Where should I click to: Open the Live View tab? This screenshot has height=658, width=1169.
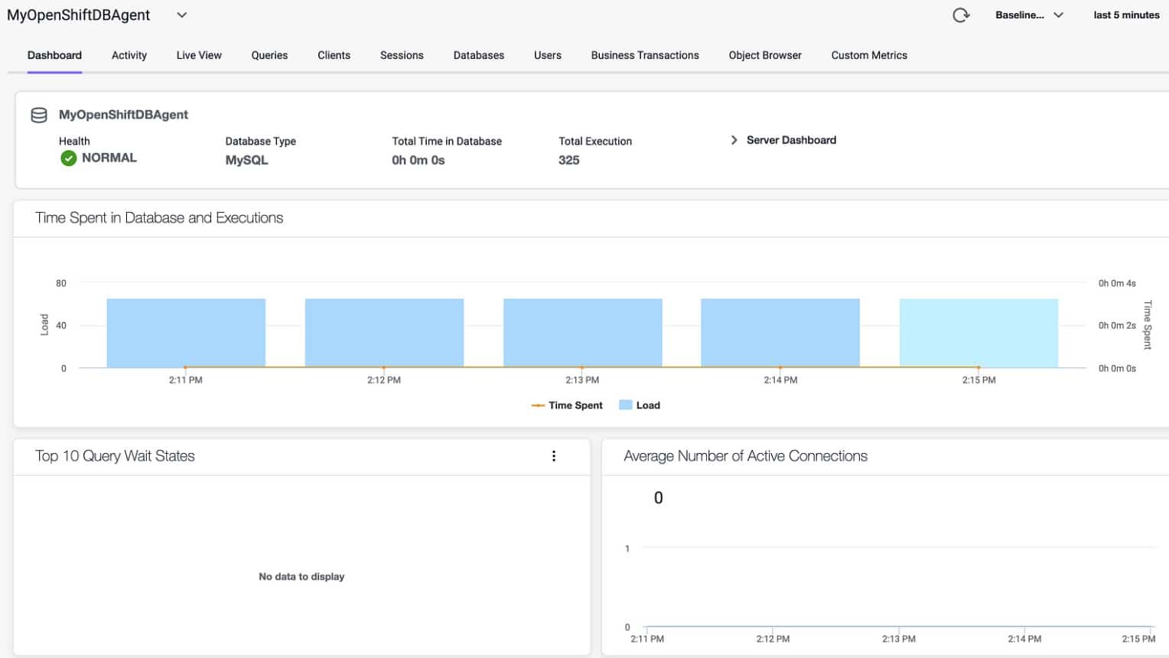[x=199, y=55]
